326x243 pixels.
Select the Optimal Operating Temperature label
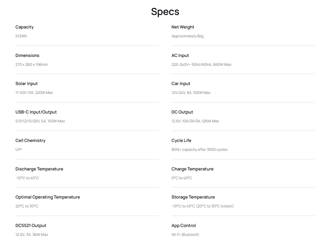click(48, 197)
